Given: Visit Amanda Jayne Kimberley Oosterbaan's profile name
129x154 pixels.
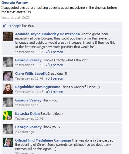Looking at the screenshot, I should point(47,34).
